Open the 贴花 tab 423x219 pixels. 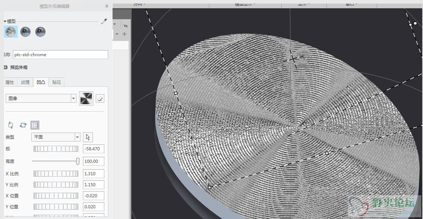(x=57, y=82)
